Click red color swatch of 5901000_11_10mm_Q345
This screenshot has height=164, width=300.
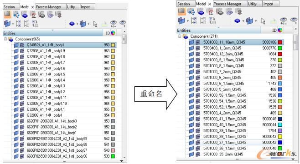pos(280,42)
